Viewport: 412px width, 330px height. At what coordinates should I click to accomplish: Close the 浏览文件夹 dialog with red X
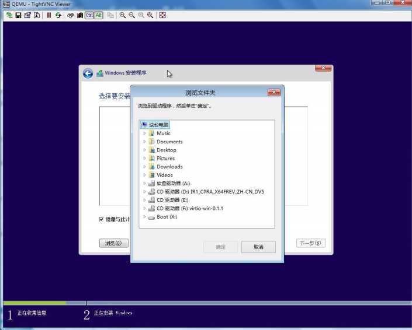[274, 92]
